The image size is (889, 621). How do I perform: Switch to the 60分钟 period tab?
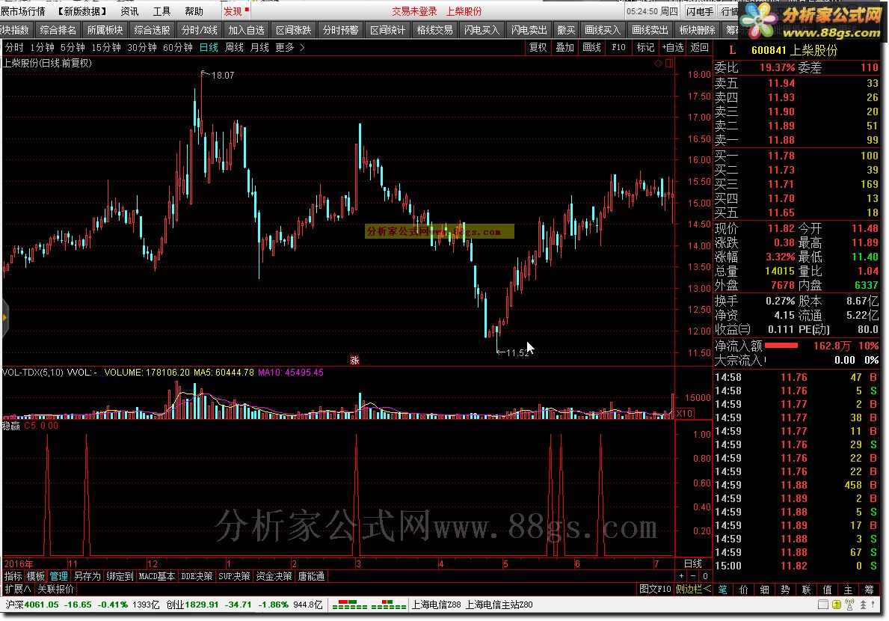click(x=177, y=48)
